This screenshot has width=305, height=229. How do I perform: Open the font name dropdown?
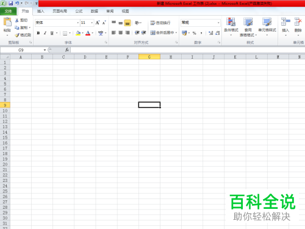point(77,23)
